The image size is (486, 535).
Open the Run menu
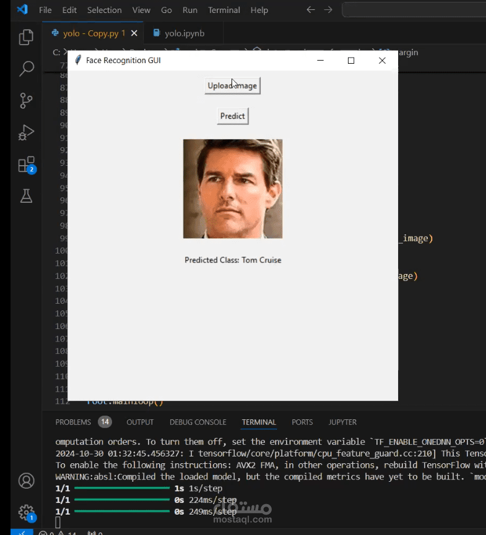point(190,11)
